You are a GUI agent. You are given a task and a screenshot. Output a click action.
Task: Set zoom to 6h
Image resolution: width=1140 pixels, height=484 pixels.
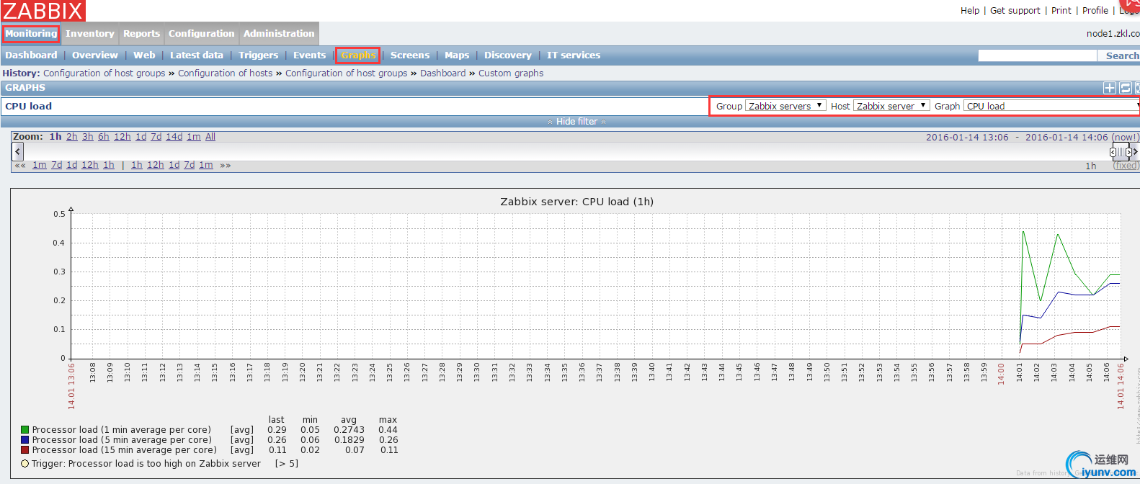(x=104, y=137)
